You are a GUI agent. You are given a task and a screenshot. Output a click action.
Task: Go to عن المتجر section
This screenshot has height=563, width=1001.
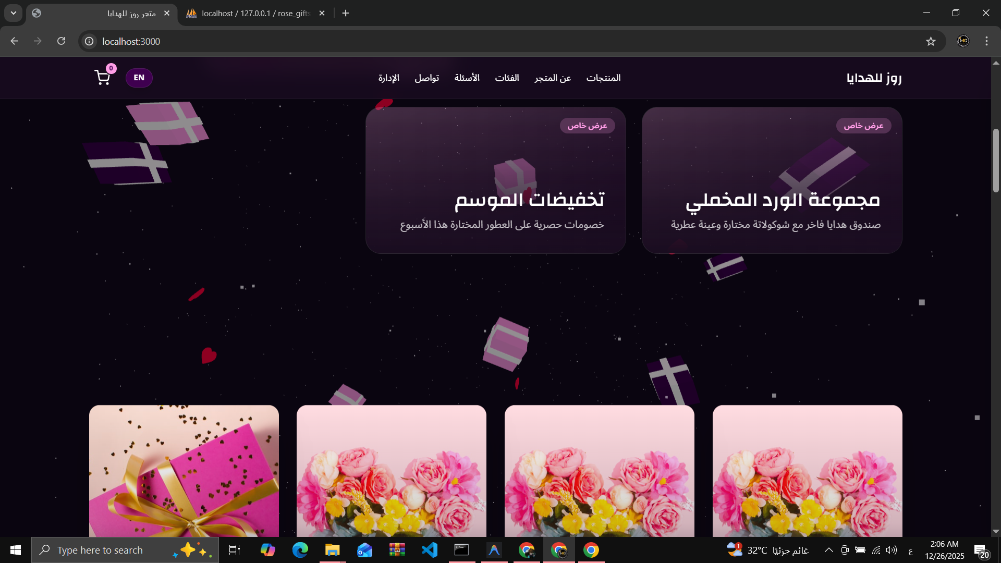point(553,78)
